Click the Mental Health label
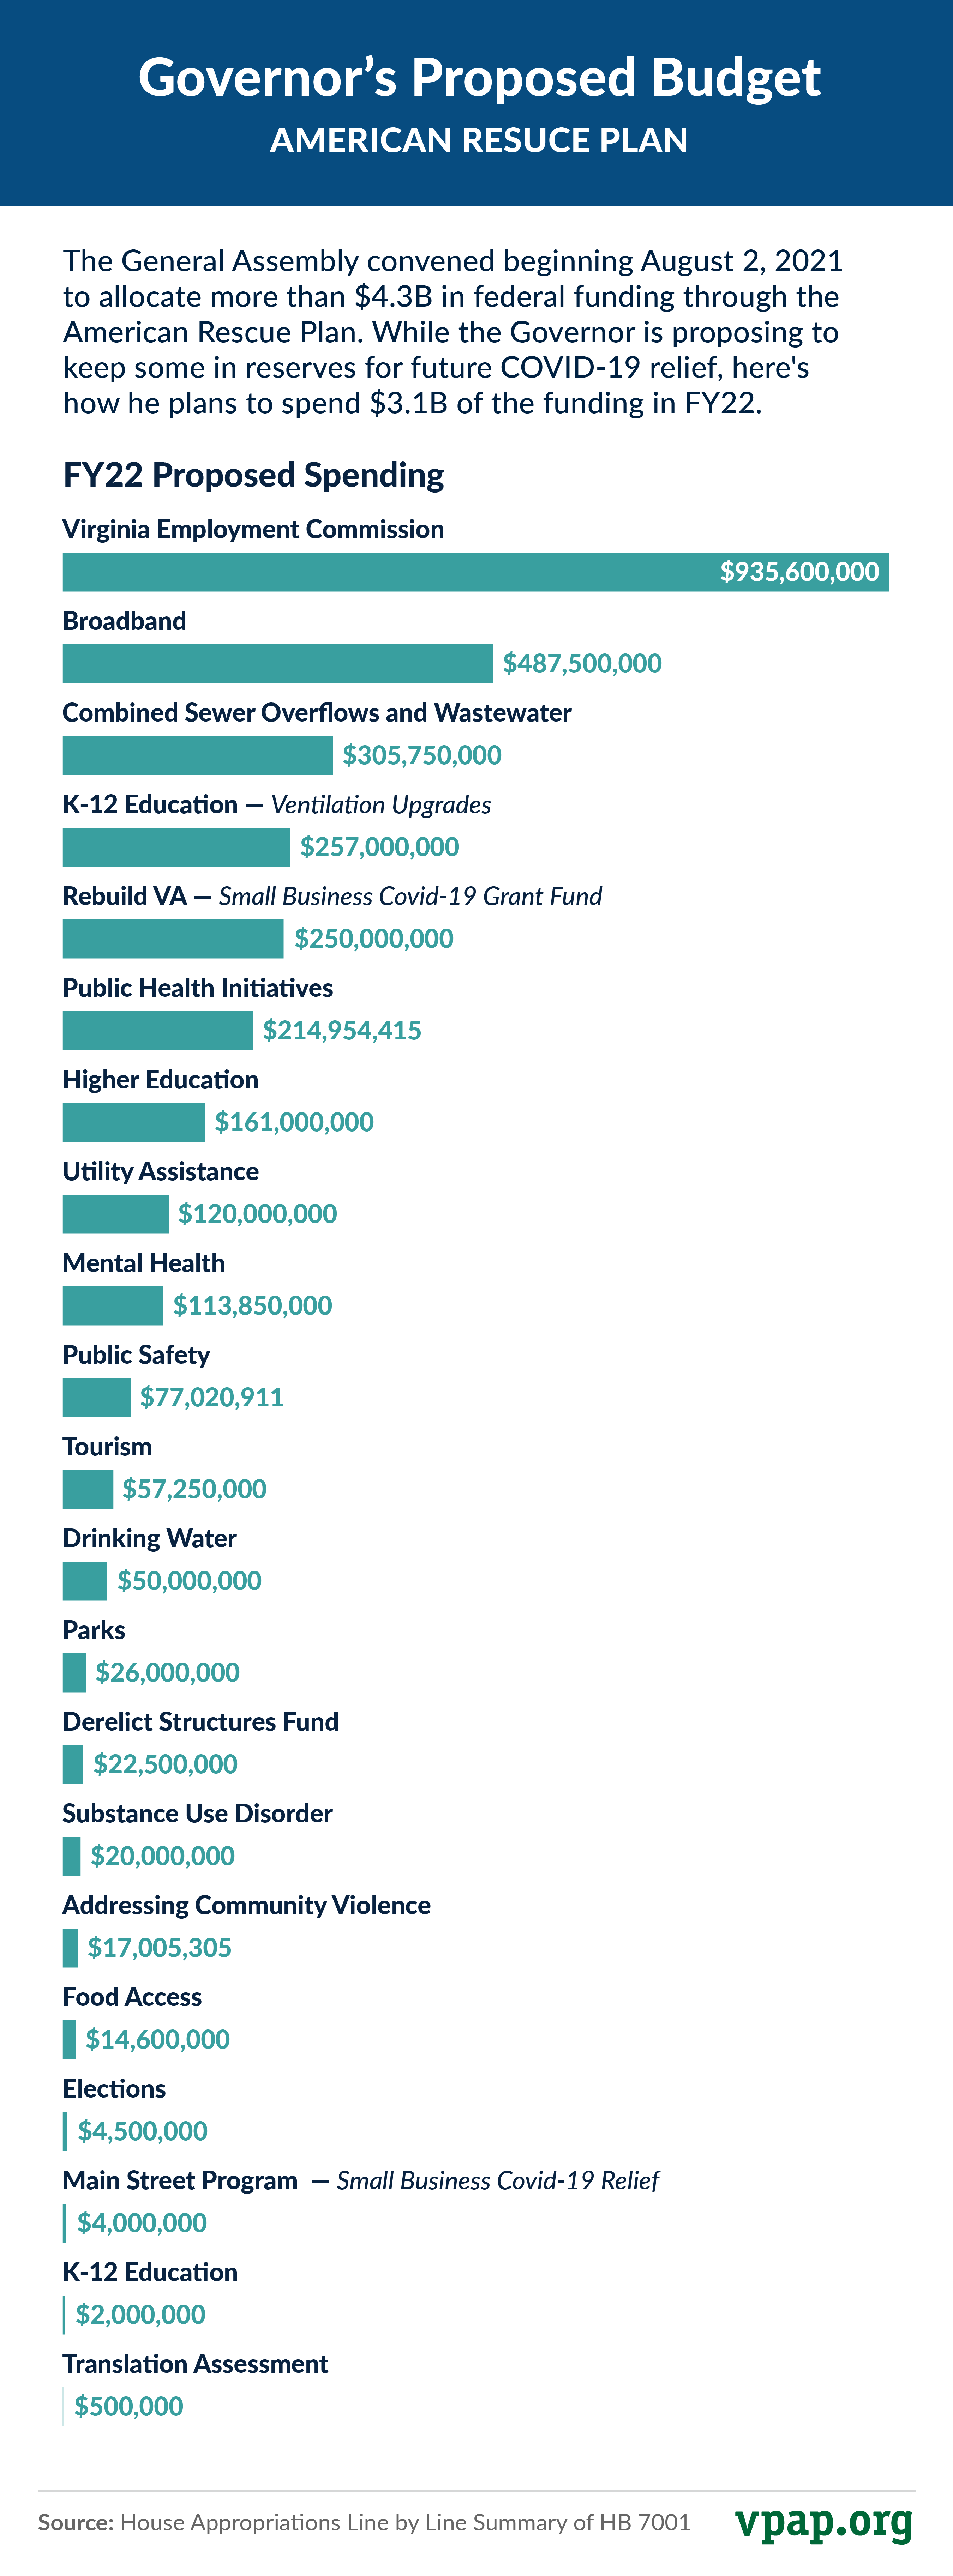 click(143, 1263)
